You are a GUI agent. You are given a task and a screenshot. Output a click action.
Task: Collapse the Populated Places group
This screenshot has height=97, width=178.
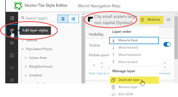23,49
